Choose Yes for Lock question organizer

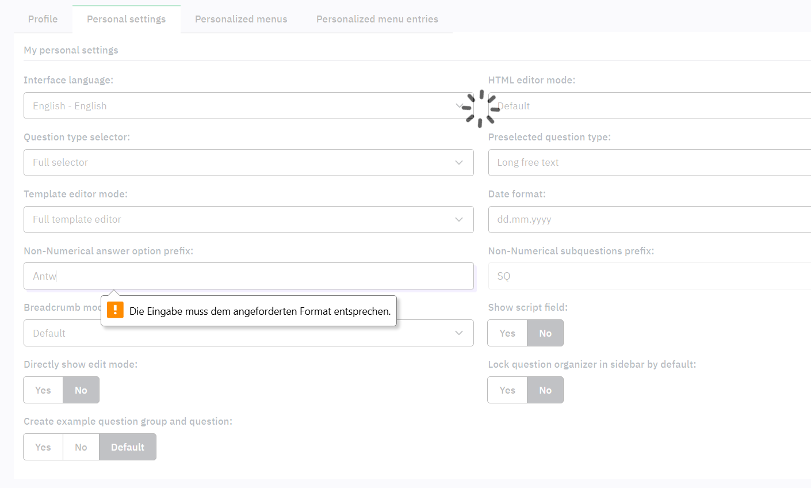[507, 390]
